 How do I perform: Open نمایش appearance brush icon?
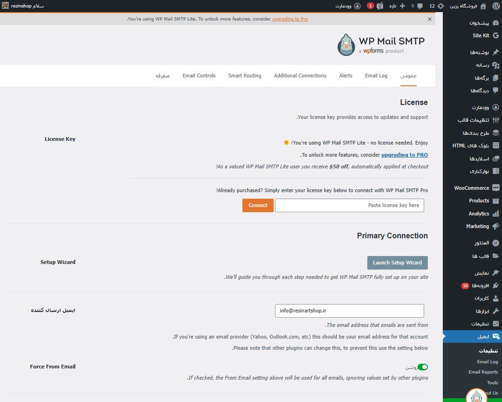(495, 273)
